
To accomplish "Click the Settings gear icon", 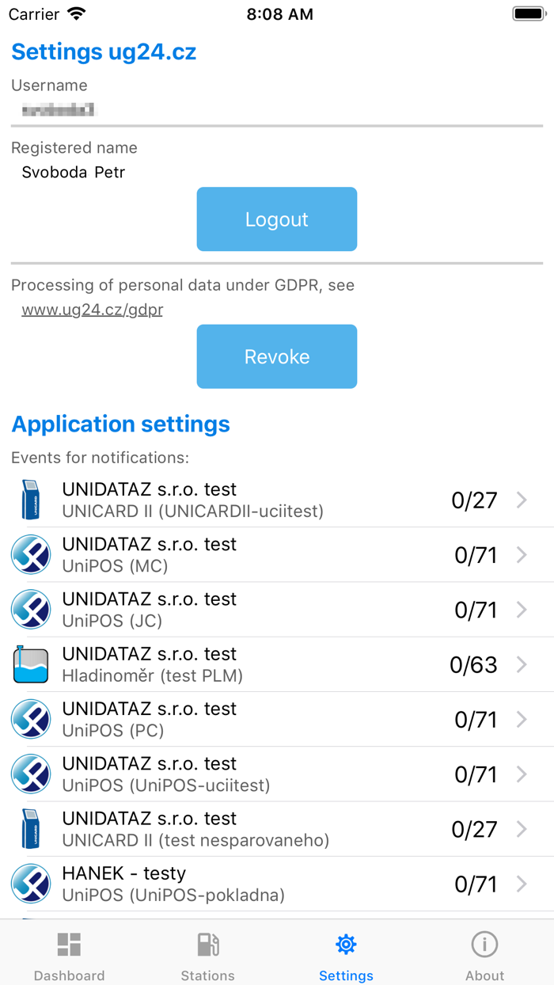I will [x=346, y=944].
